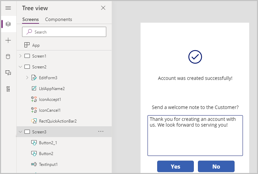Expand the EditForm3 node
Screen dimensions: 258x174
click(27, 78)
